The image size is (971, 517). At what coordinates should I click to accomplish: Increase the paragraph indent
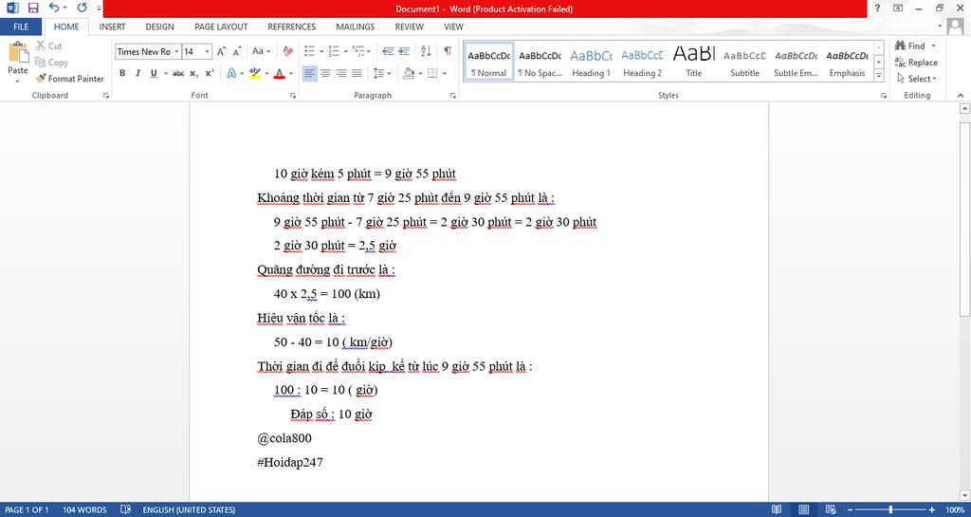tap(404, 51)
